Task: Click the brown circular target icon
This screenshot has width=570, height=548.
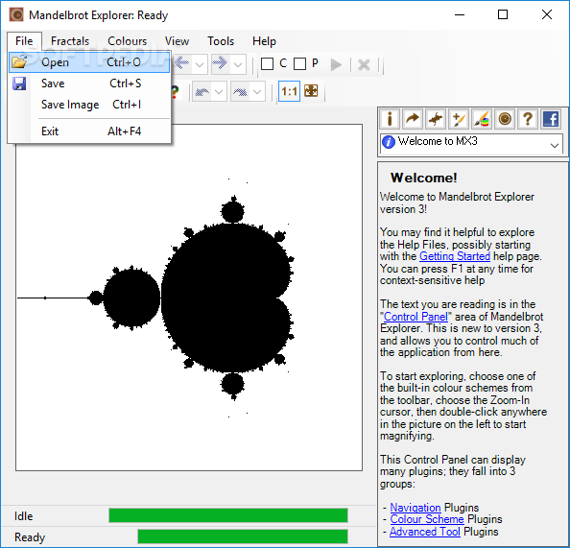Action: point(505,119)
